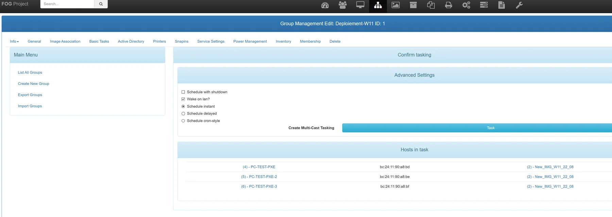
Task: Open the Dashboard gauge icon
Action: coord(325,5)
